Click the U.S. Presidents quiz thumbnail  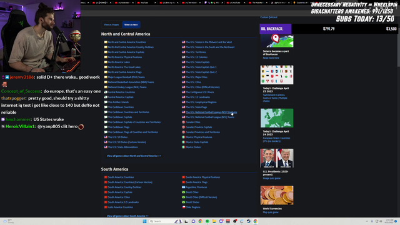[277, 158]
